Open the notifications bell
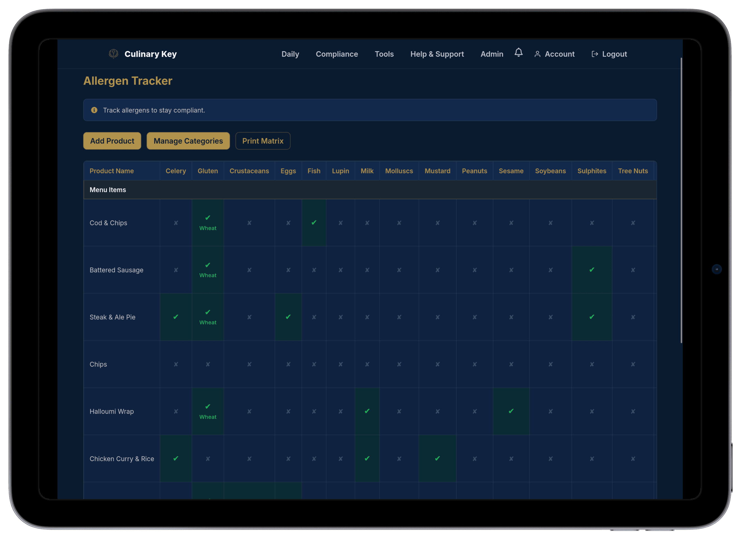This screenshot has height=538, width=740. click(x=519, y=52)
